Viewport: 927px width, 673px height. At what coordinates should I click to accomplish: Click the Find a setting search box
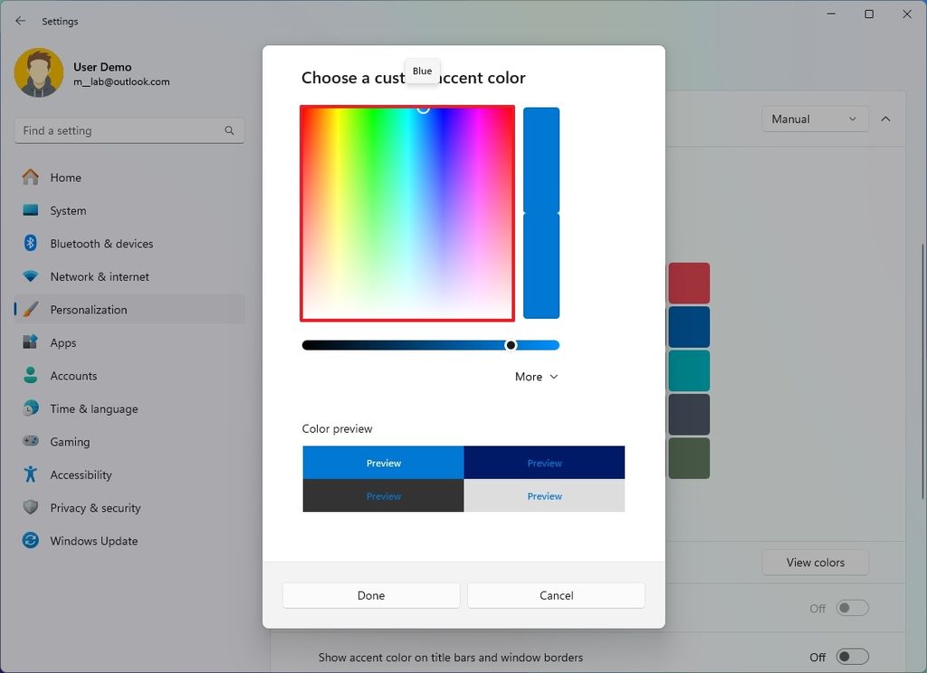[x=129, y=130]
